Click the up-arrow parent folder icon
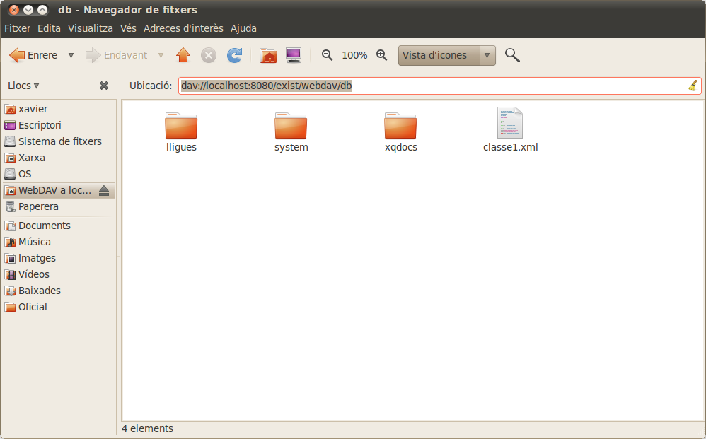The height and width of the screenshot is (439, 706). (183, 55)
